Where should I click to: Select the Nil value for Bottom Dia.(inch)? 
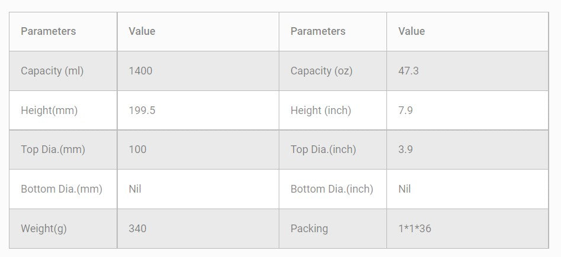[405, 189]
